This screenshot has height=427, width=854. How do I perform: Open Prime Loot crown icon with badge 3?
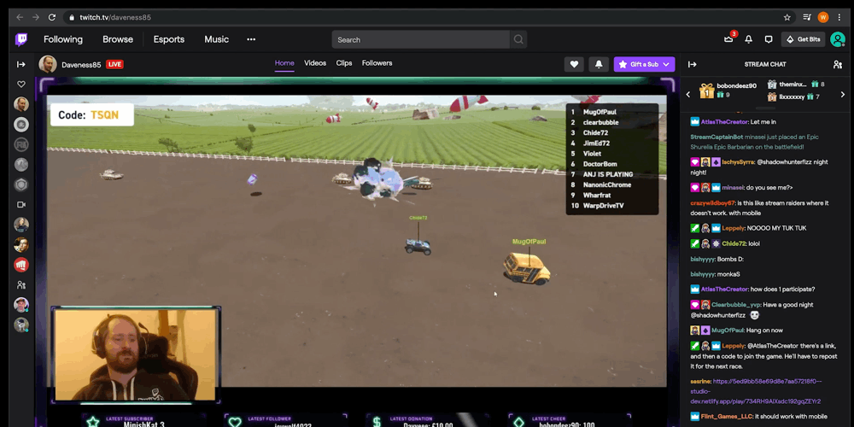[728, 39]
